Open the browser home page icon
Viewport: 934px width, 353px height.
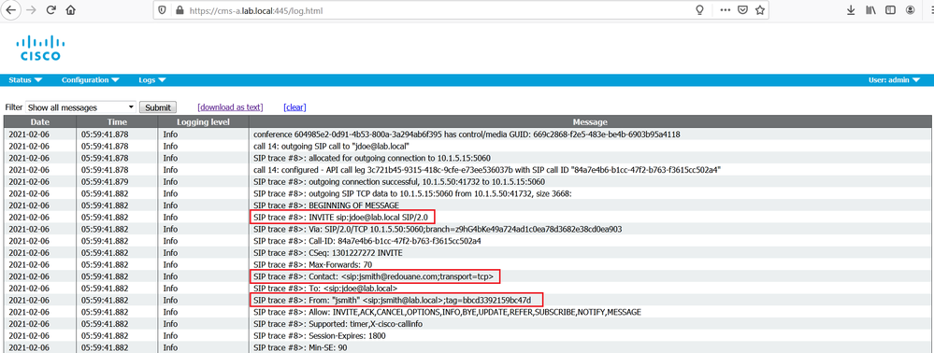(71, 10)
